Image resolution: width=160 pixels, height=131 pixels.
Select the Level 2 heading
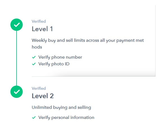43,96
